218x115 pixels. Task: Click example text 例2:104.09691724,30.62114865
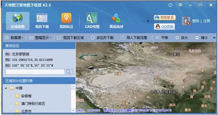29,60
